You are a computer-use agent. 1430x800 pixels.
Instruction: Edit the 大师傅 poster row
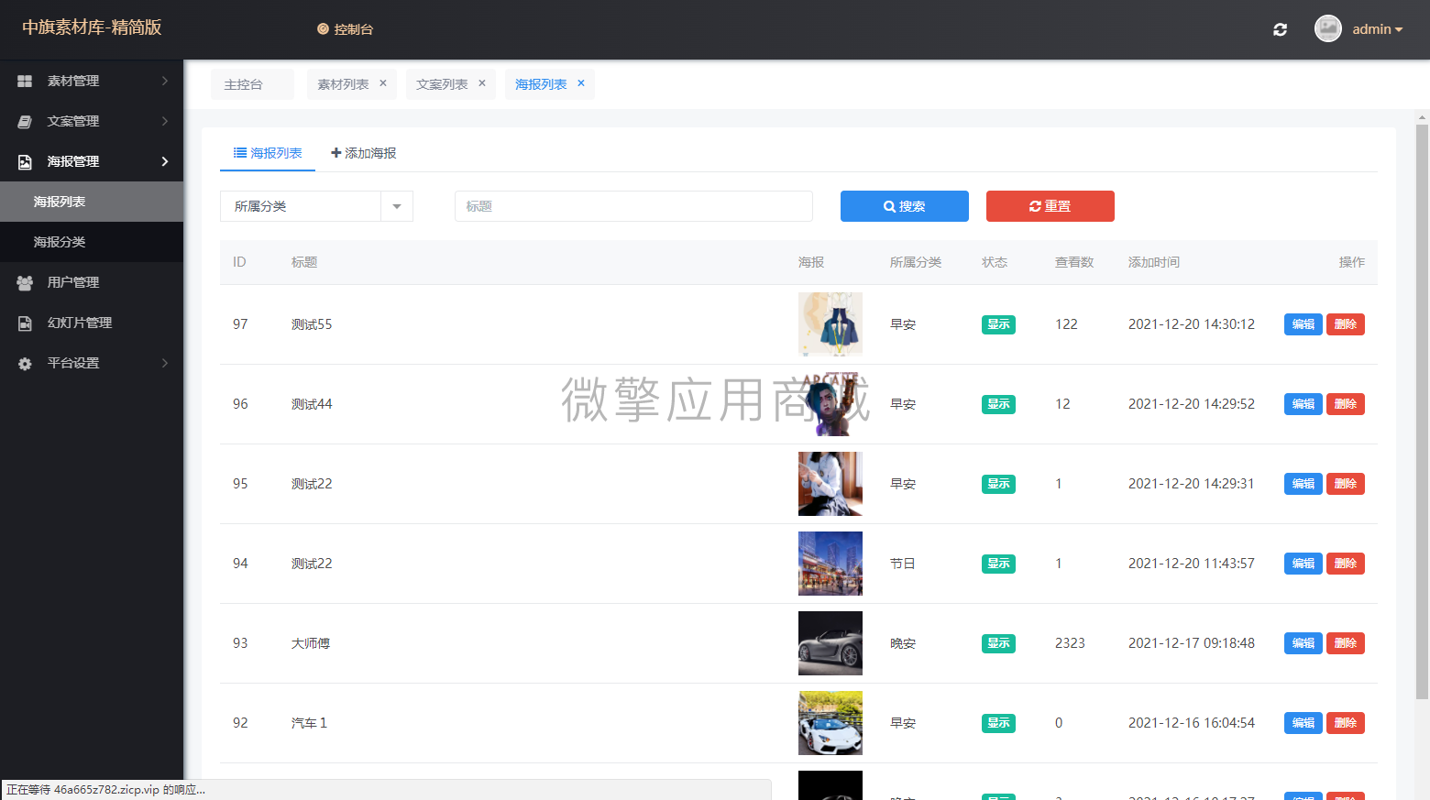pyautogui.click(x=1303, y=643)
